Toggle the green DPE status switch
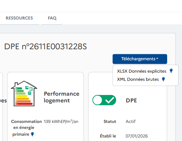 [x=104, y=100]
